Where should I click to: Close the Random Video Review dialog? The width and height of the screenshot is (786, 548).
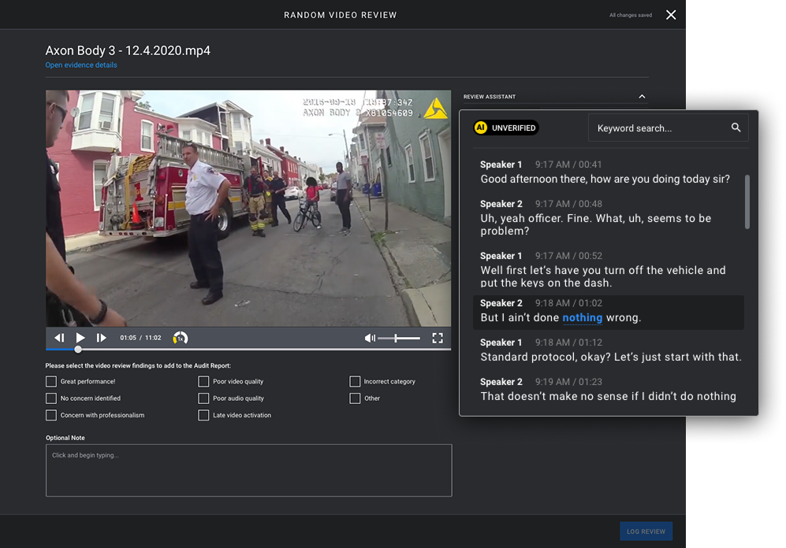pyautogui.click(x=671, y=15)
